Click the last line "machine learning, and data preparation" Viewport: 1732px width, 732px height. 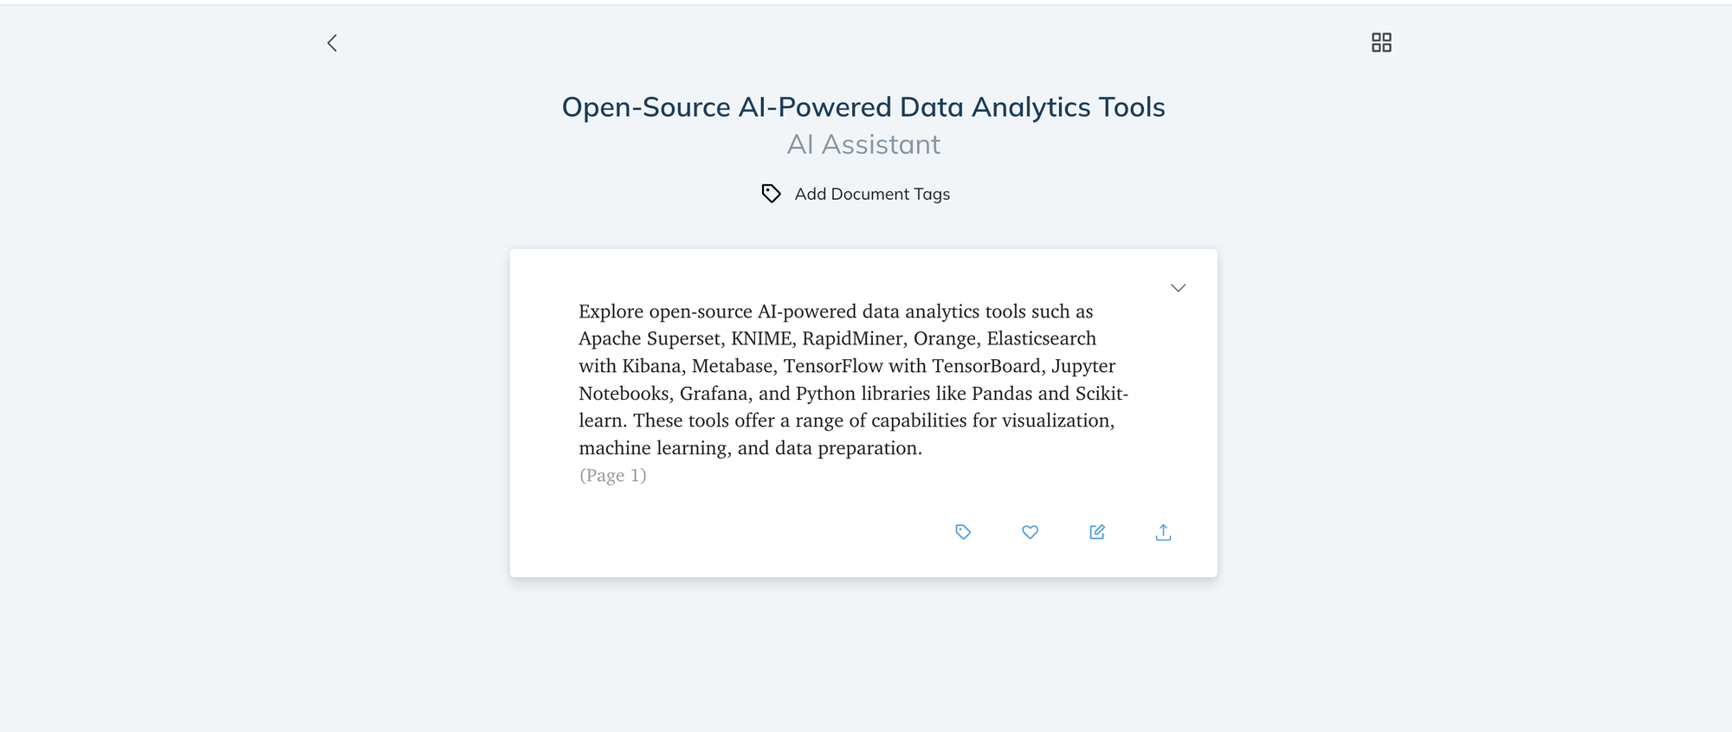751,448
